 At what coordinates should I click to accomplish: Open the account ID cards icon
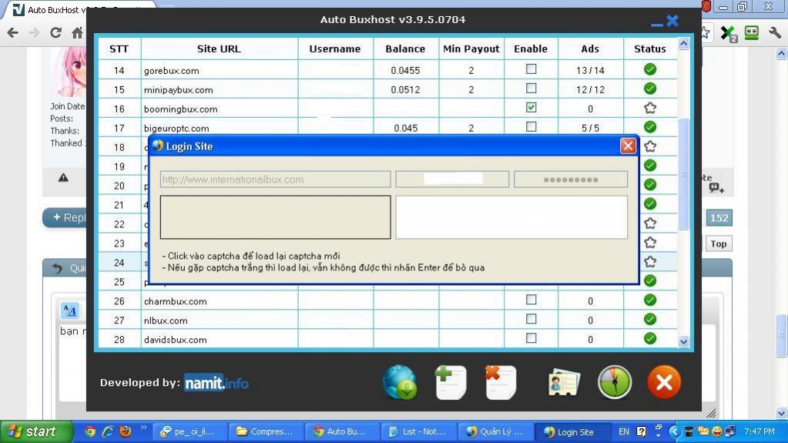click(563, 383)
